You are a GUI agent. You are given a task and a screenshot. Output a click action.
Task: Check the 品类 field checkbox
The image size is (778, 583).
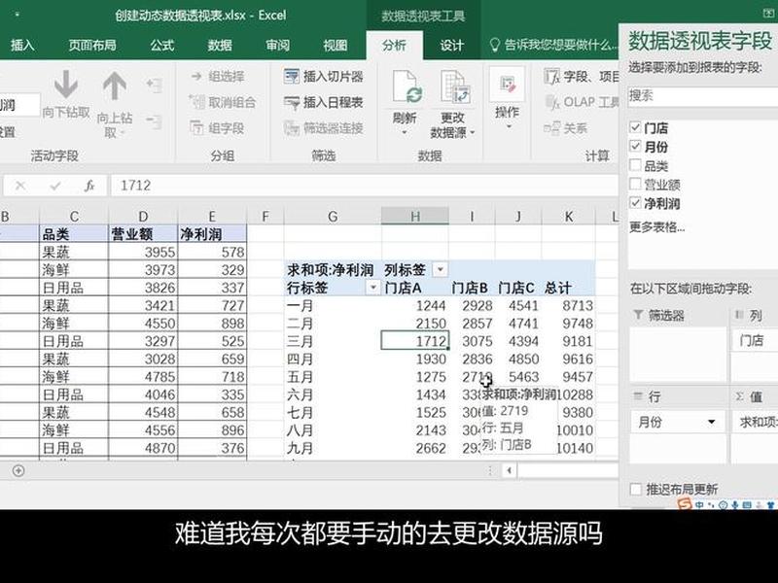(x=635, y=165)
